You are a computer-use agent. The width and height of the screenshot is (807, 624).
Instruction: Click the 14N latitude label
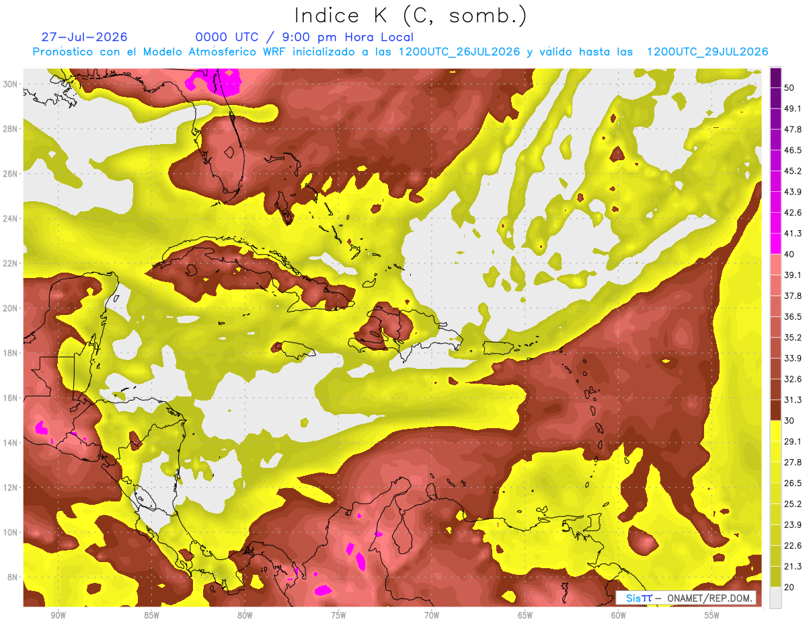click(11, 443)
